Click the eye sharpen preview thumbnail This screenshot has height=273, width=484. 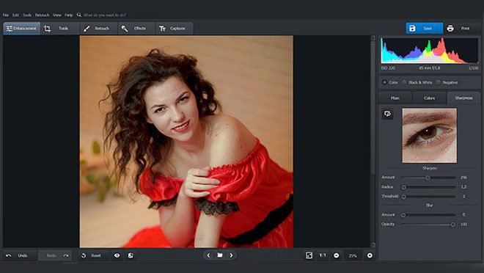click(429, 135)
